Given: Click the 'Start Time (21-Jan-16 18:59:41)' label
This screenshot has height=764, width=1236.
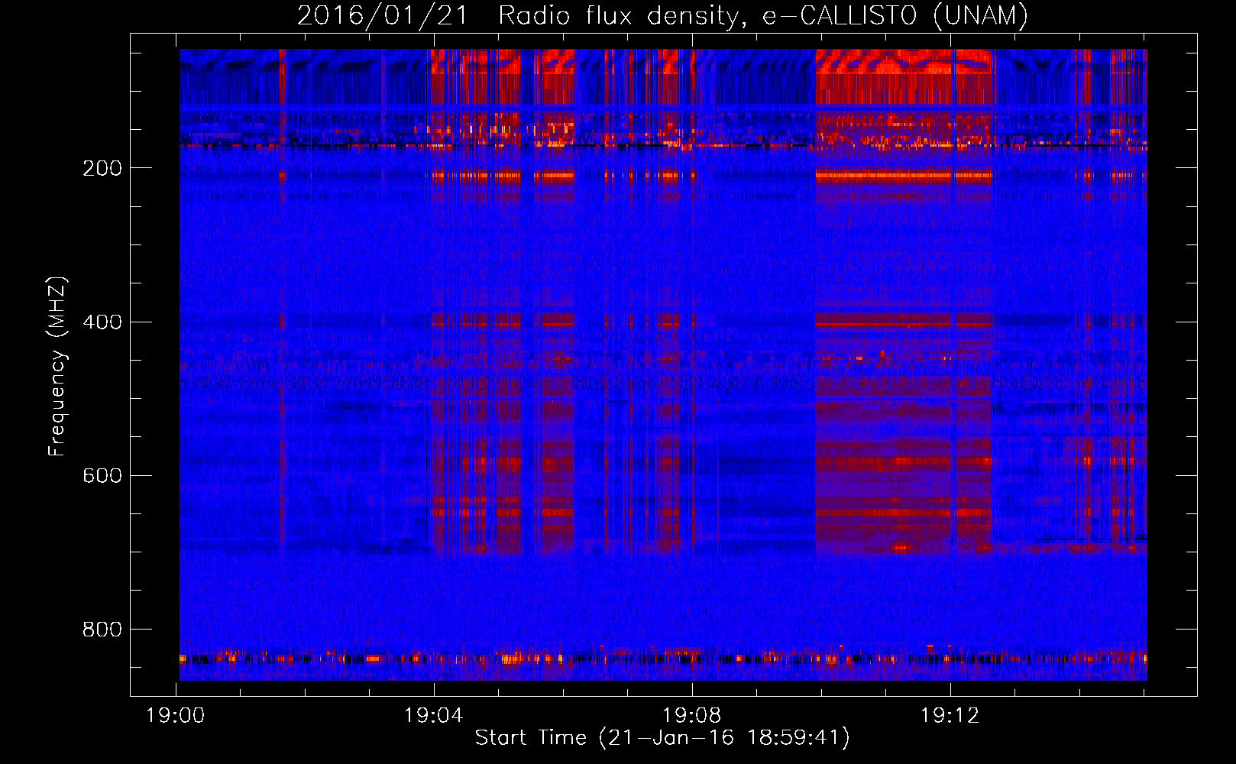Looking at the screenshot, I should tap(662, 738).
